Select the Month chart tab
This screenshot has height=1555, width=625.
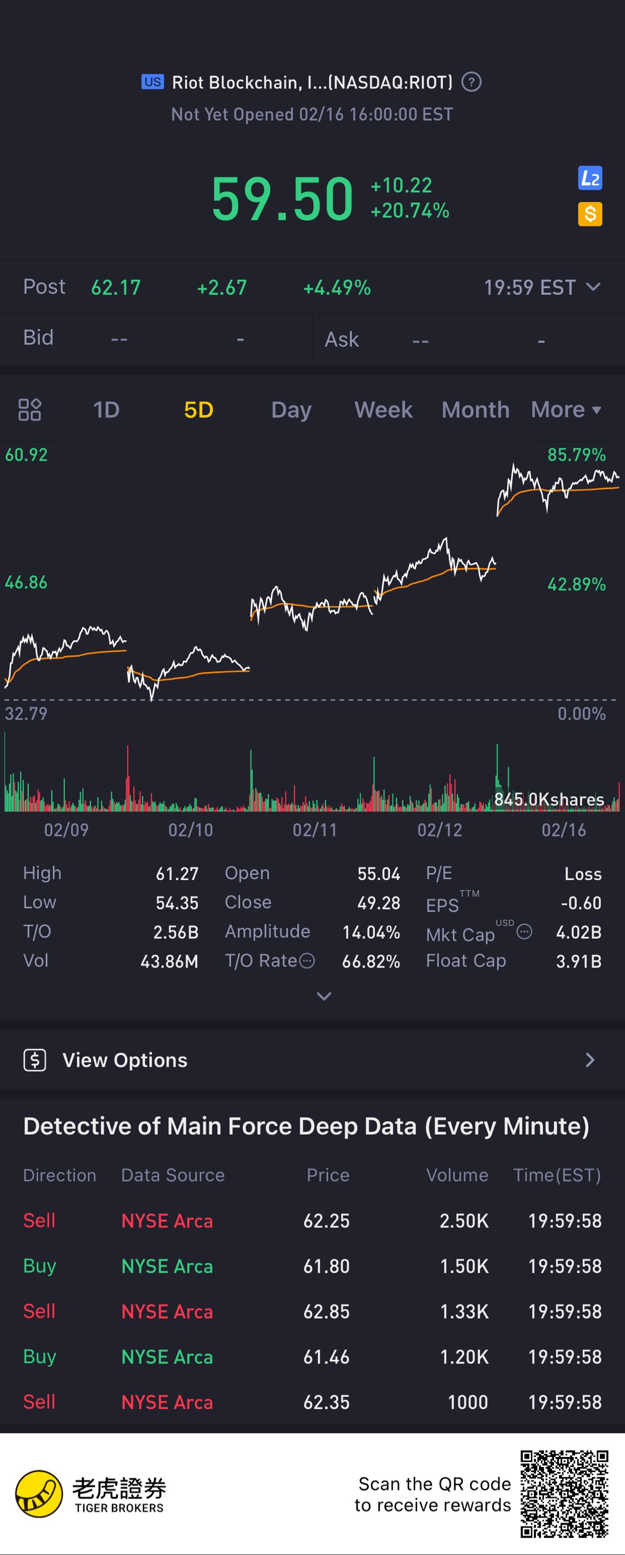[x=476, y=410]
